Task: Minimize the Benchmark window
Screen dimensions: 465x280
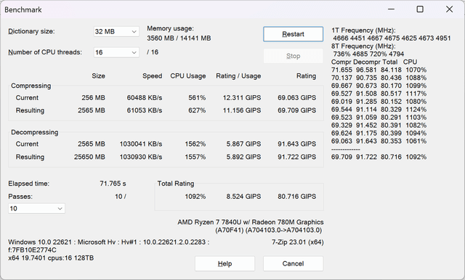Action: [391, 9]
